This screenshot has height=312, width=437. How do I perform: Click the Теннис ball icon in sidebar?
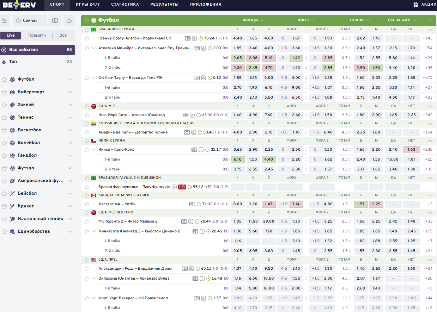(12, 117)
